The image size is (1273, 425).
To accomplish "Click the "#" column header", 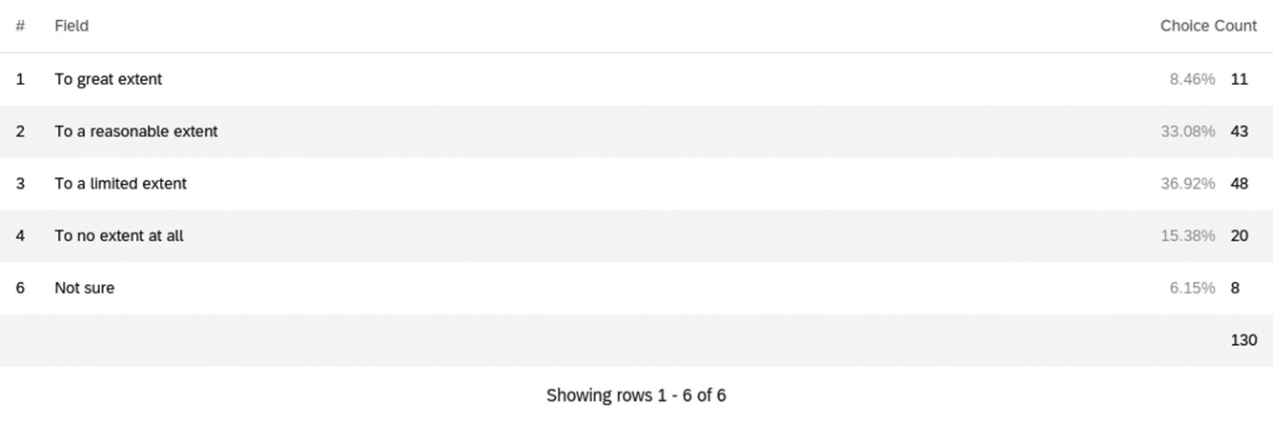I will [x=20, y=26].
